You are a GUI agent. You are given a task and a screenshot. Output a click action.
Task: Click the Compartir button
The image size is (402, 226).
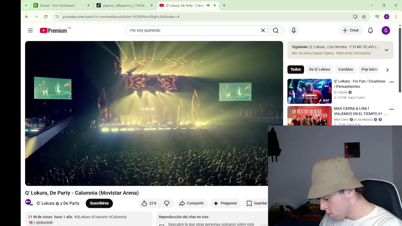192,203
